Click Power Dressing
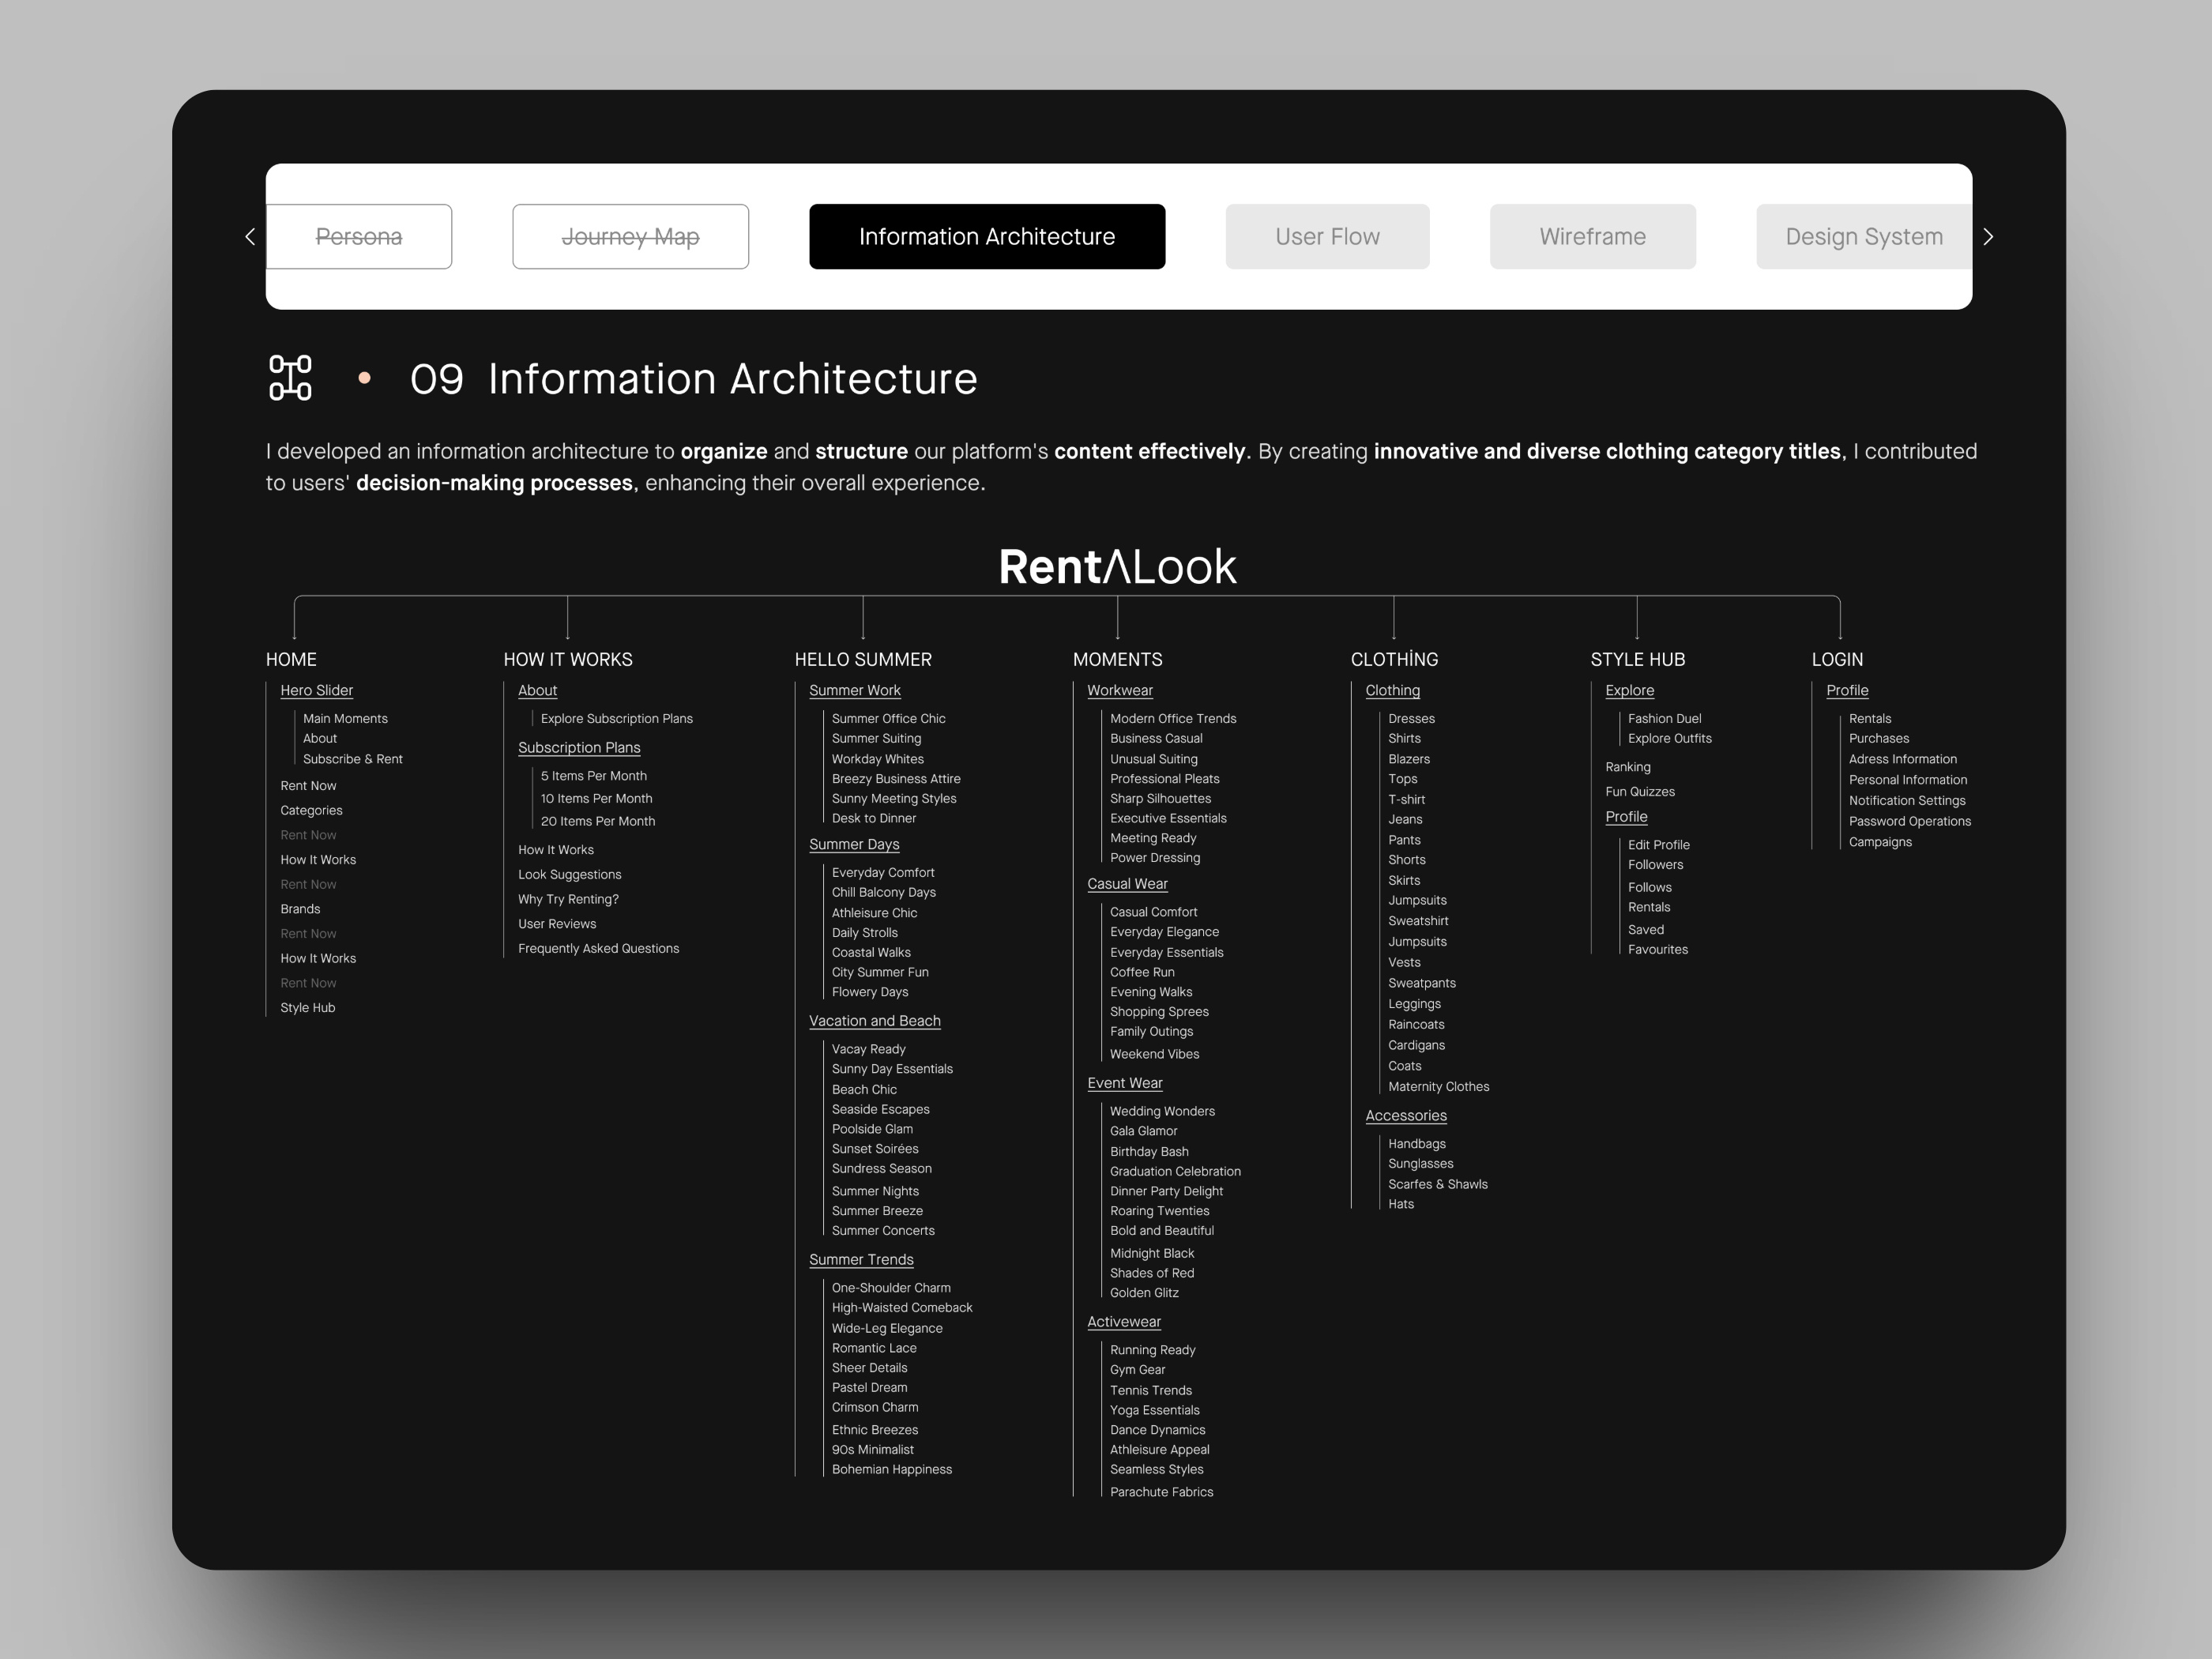The width and height of the screenshot is (2212, 1659). pyautogui.click(x=1155, y=859)
